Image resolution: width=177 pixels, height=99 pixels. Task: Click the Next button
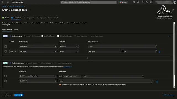point(19,95)
